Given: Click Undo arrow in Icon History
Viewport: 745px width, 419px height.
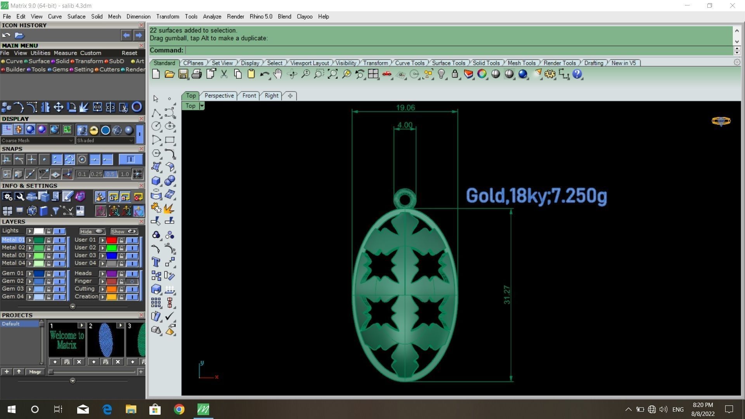Looking at the screenshot, I should (x=6, y=35).
